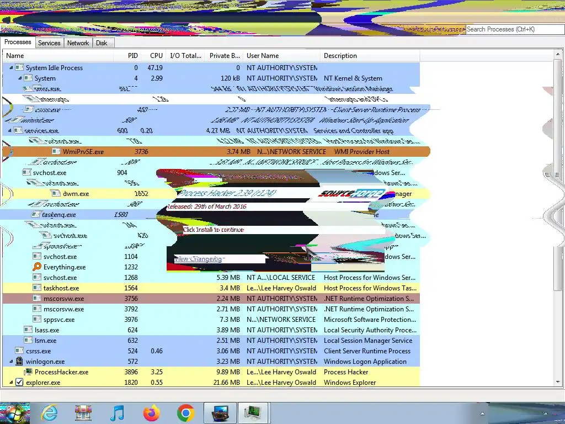The height and width of the screenshot is (424, 565).
Task: Click the 'WMI Provider Host' description
Action: [x=362, y=151]
